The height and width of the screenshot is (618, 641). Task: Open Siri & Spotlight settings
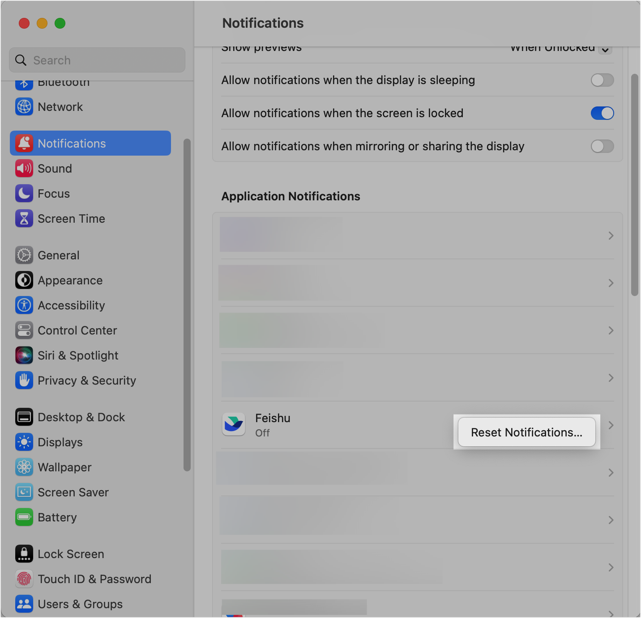[x=78, y=355]
